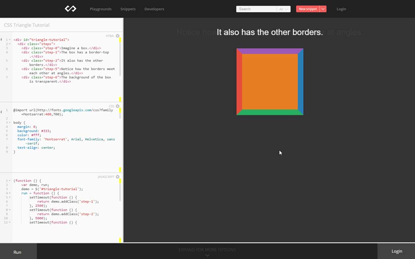Screen dimensions: 415x259
Task: Open JavaScript panel settings gear
Action: [x=118, y=177]
